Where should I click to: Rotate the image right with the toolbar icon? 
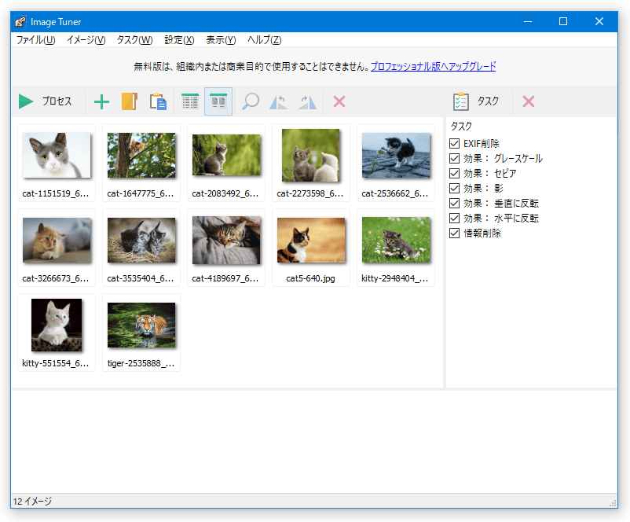[307, 102]
